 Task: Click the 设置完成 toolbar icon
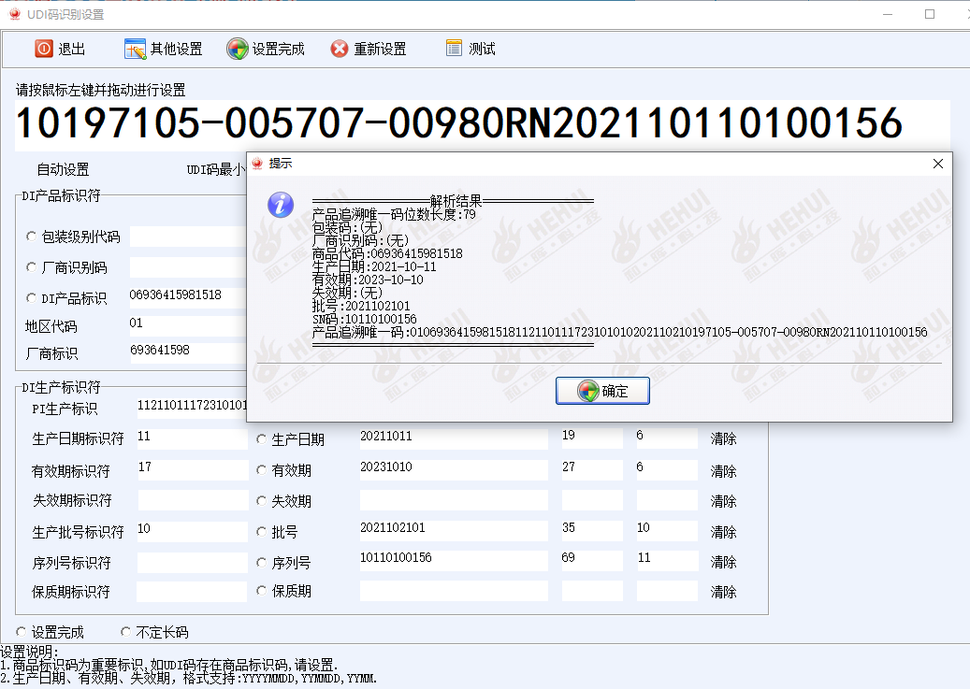tap(238, 49)
